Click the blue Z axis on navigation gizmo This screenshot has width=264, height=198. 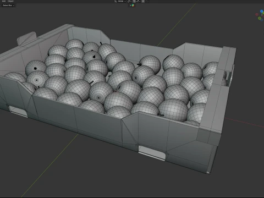coord(262,12)
